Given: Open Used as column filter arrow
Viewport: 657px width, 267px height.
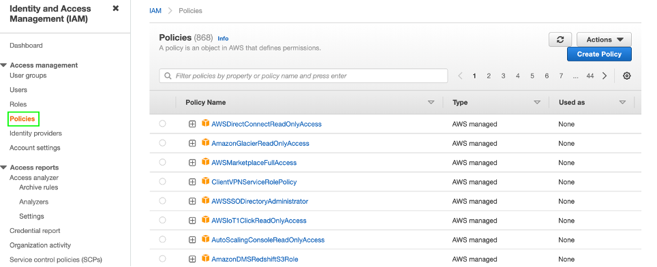Looking at the screenshot, I should [623, 103].
